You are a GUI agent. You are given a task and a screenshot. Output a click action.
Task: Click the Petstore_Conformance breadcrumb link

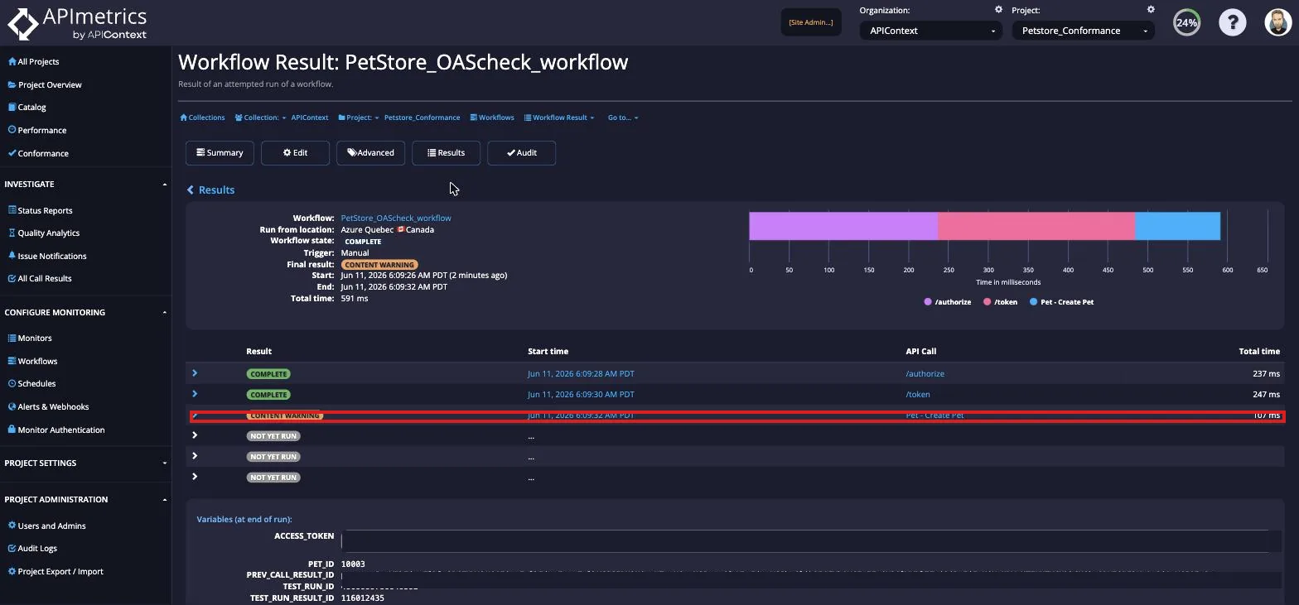422,118
